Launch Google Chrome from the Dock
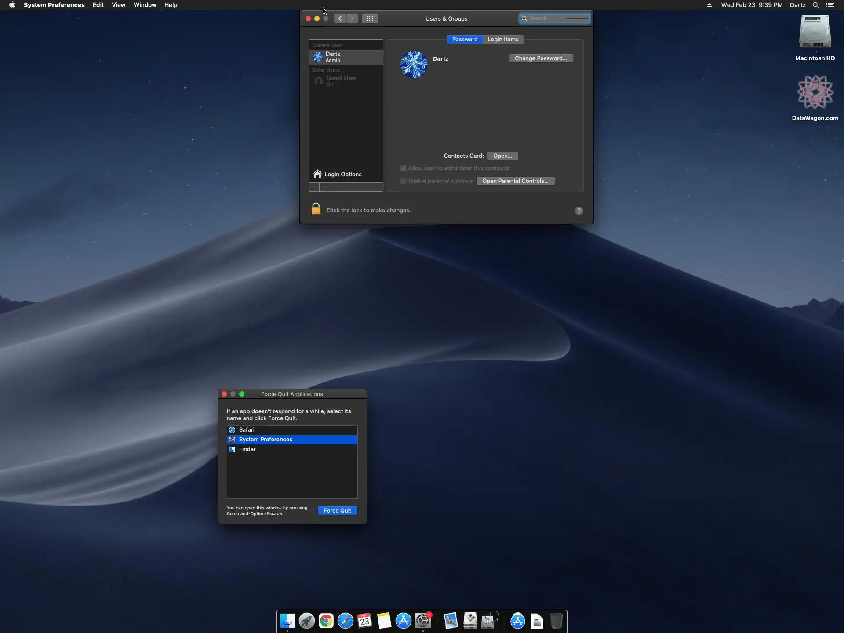The width and height of the screenshot is (844, 633). coord(326,621)
